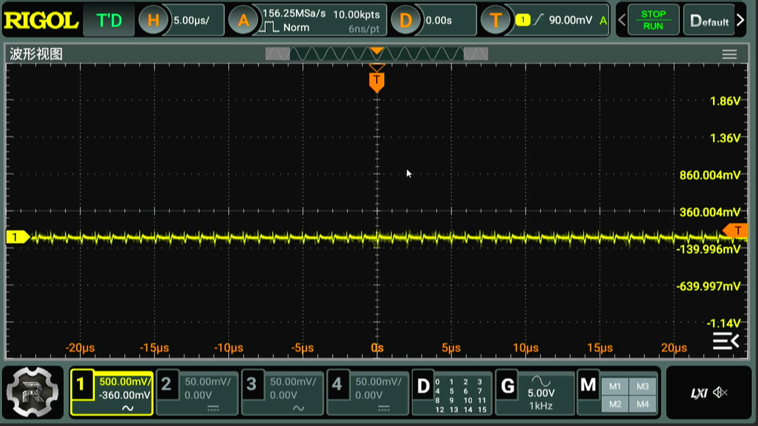Click the Default button
The height and width of the screenshot is (426, 758).
point(709,21)
